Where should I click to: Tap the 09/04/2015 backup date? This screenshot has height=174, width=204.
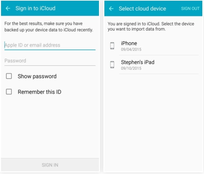click(131, 50)
